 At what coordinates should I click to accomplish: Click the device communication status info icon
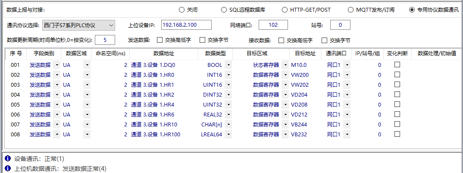click(x=7, y=159)
